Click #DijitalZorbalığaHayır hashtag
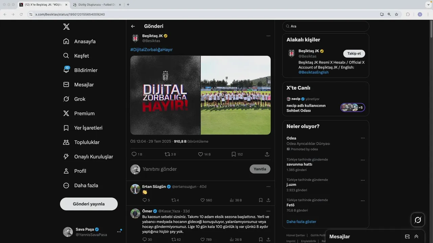The width and height of the screenshot is (433, 243). click(x=152, y=50)
